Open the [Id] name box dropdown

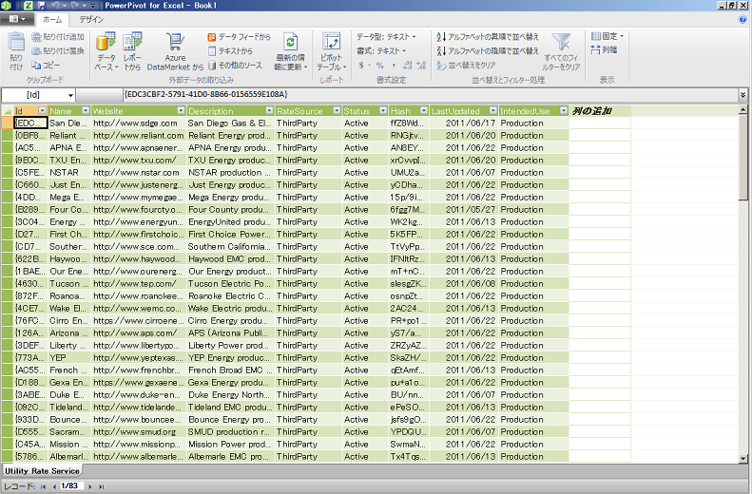click(x=70, y=95)
